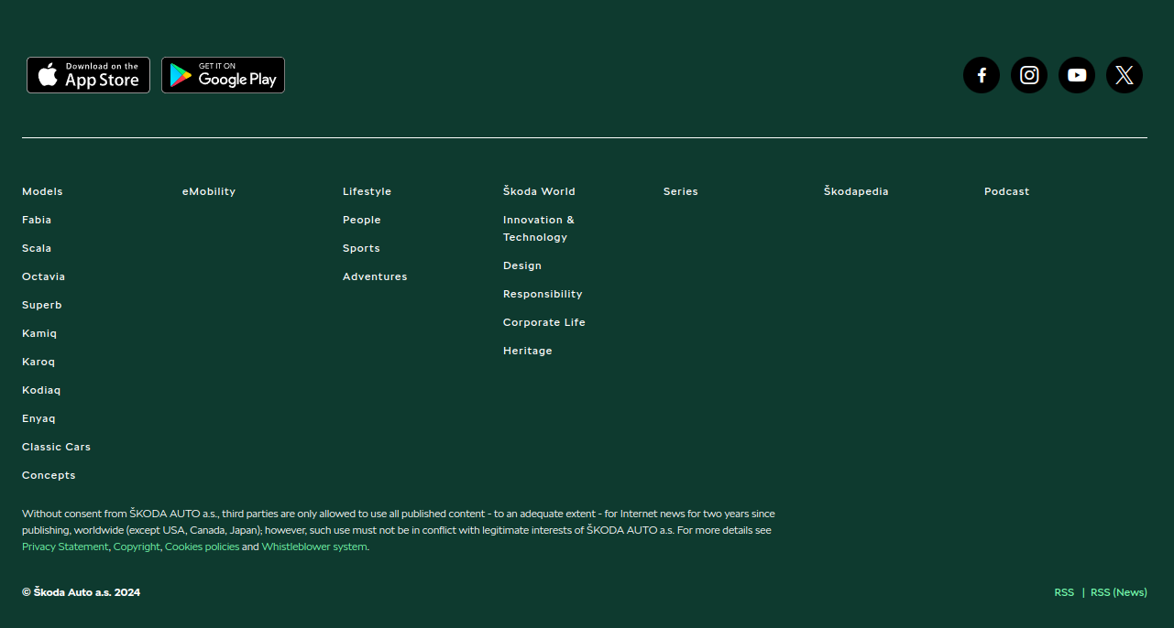Viewport: 1174px width, 628px height.
Task: Open the Copyright link
Action: coord(137,547)
